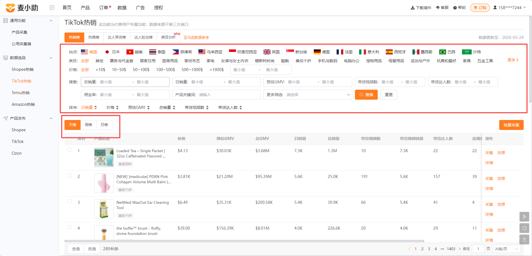Image resolution: width=532 pixels, height=256 pixels.
Task: Click the refresh icon on right edge
Action: tap(524, 228)
